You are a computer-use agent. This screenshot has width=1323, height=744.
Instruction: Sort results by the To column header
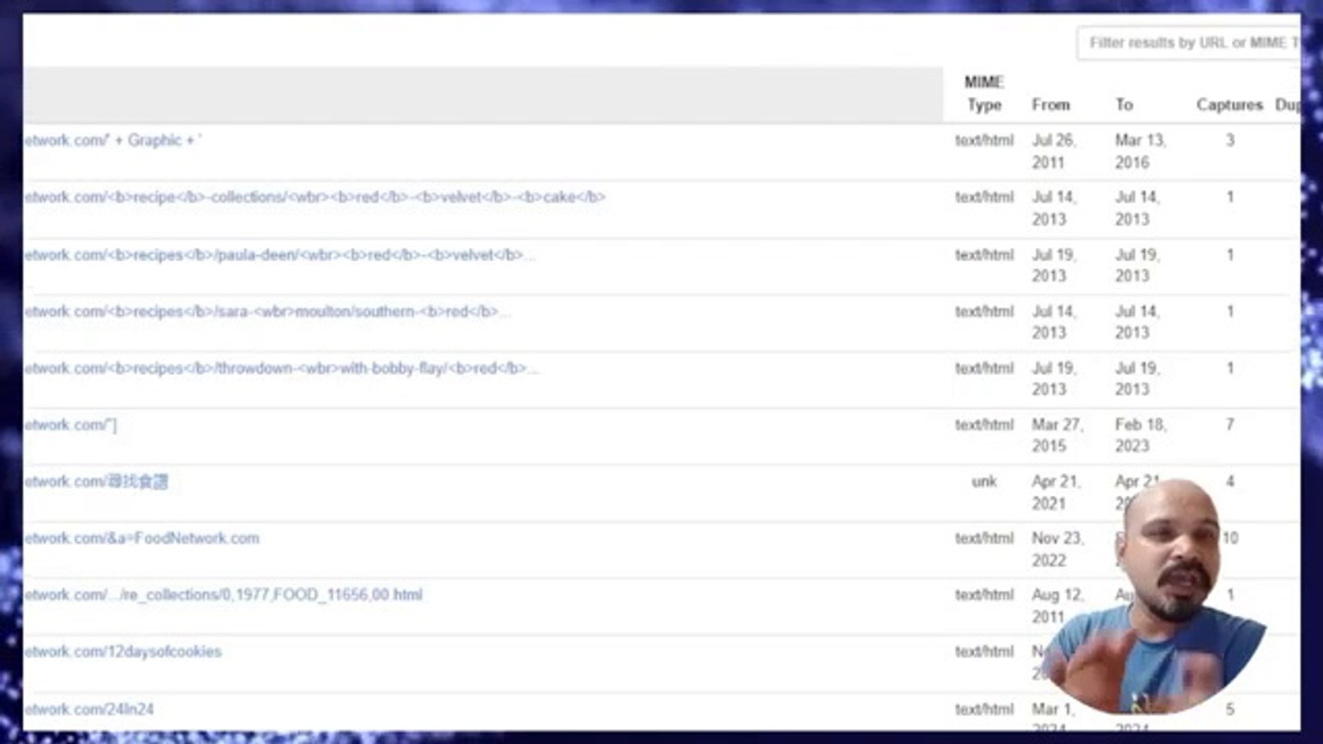pos(1124,105)
